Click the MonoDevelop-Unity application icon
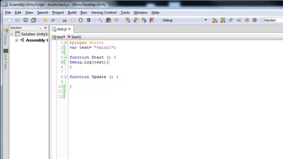The width and height of the screenshot is (283, 159). pos(5,4)
